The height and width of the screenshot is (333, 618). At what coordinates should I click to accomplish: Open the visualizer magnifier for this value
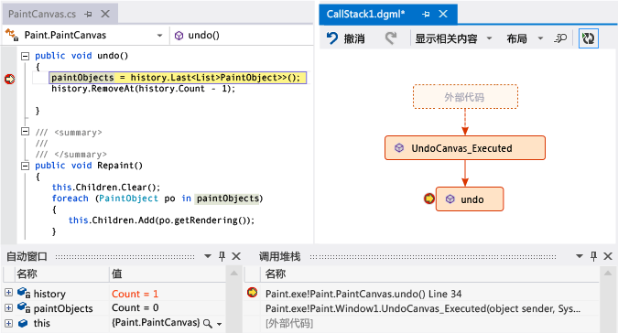207,324
